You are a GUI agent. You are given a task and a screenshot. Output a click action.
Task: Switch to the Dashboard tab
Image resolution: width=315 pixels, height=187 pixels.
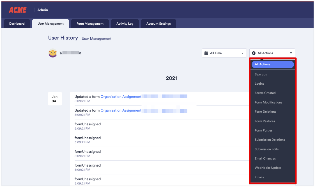coord(17,24)
